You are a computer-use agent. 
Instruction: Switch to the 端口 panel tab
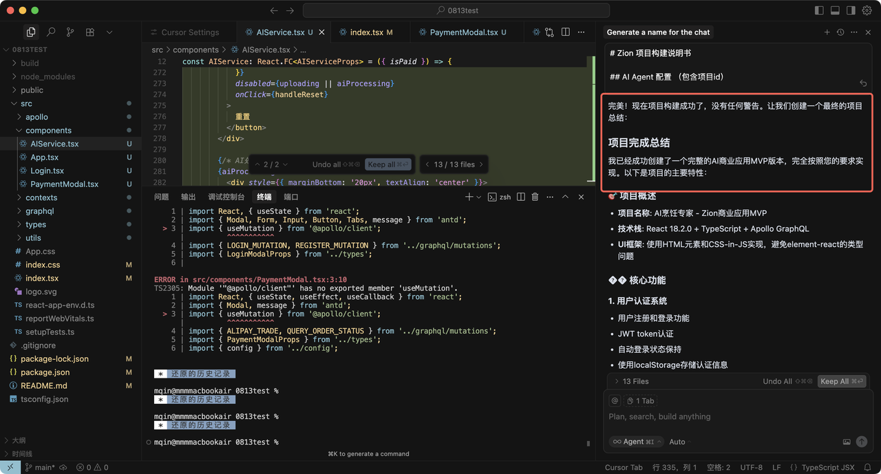point(291,197)
